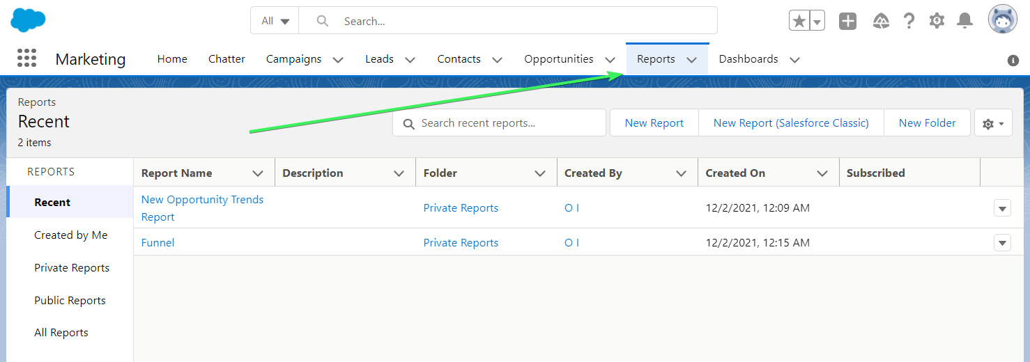Select Created by Me in sidebar
Screen dimensions: 1030x362
(x=70, y=235)
